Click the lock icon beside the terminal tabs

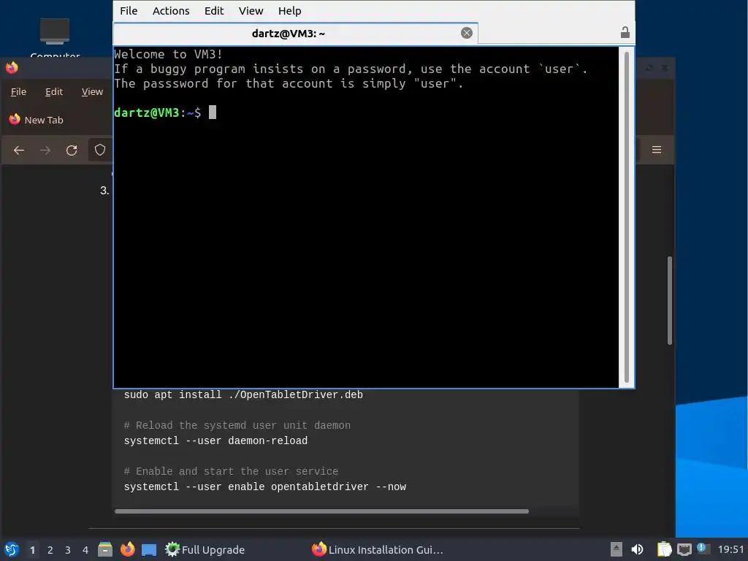click(625, 32)
